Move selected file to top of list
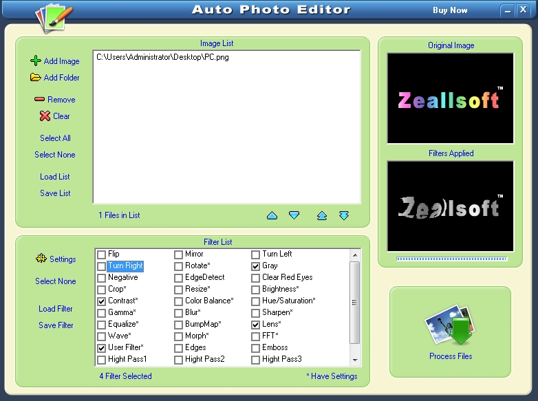The image size is (538, 401). [x=322, y=215]
